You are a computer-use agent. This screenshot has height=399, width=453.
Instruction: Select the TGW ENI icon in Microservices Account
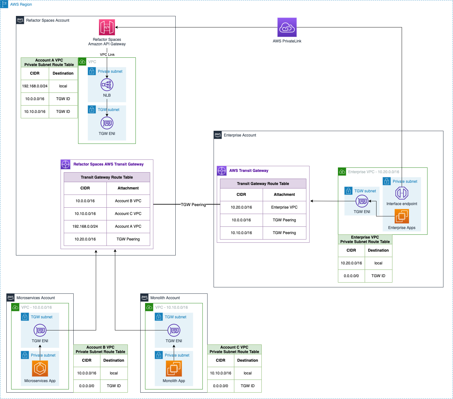tap(40, 330)
